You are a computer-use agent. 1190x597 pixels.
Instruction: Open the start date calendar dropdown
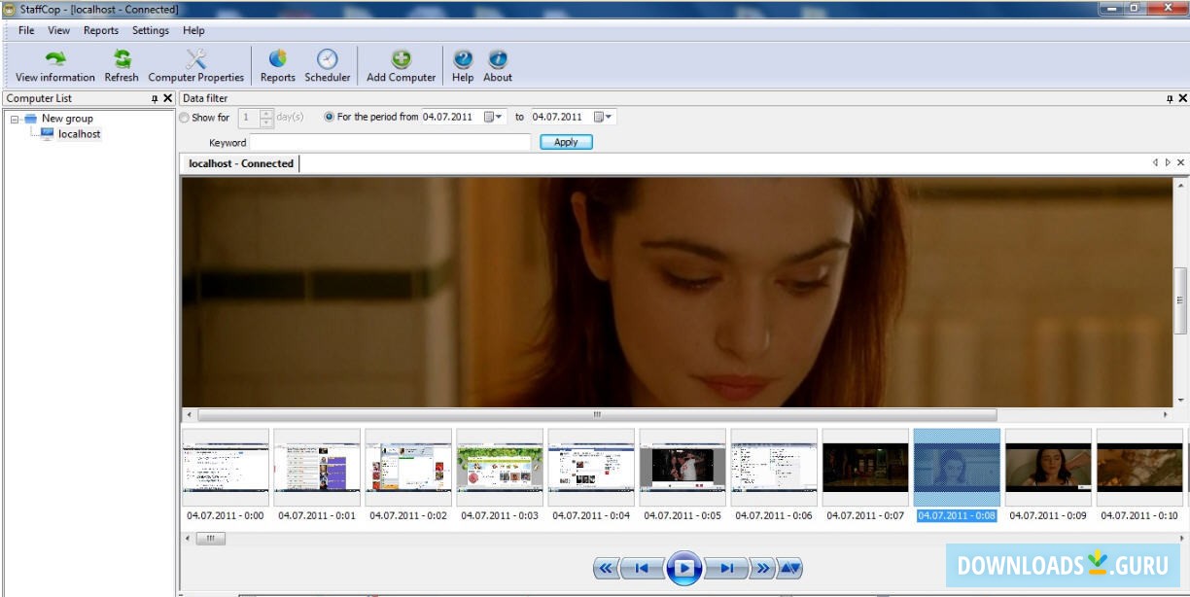click(495, 117)
